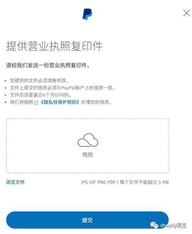
Task: Click the 提供营业执照复印件 heading
Action: [x=55, y=46]
